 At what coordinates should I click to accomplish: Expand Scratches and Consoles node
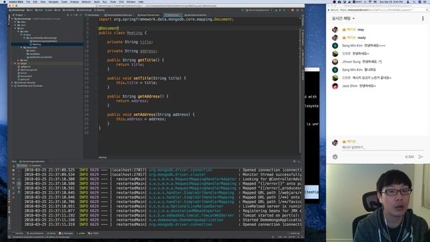click(x=12, y=86)
